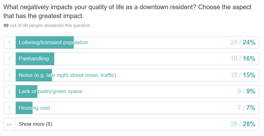Click the 9 / 9% result count
The image size is (264, 136).
[x=246, y=92]
